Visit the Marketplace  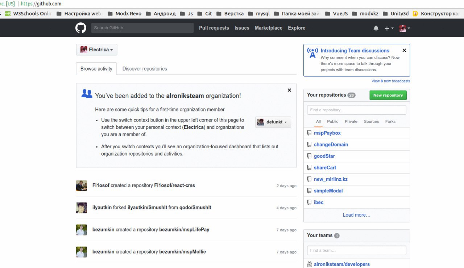point(269,28)
